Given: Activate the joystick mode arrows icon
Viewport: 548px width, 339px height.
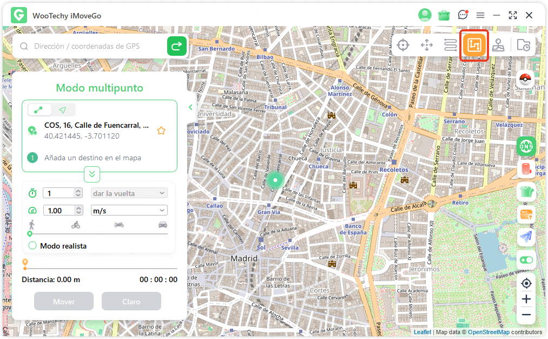Looking at the screenshot, I should pyautogui.click(x=427, y=45).
